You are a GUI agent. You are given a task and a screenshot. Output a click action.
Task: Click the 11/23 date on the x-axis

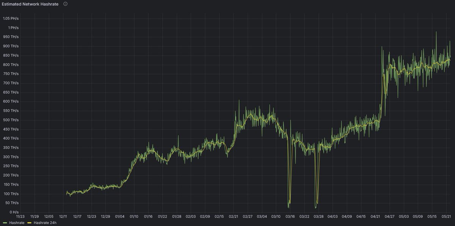coord(20,217)
